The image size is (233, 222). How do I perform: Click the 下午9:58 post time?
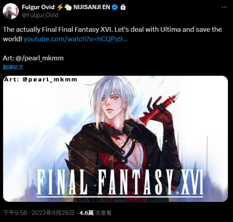(15, 213)
